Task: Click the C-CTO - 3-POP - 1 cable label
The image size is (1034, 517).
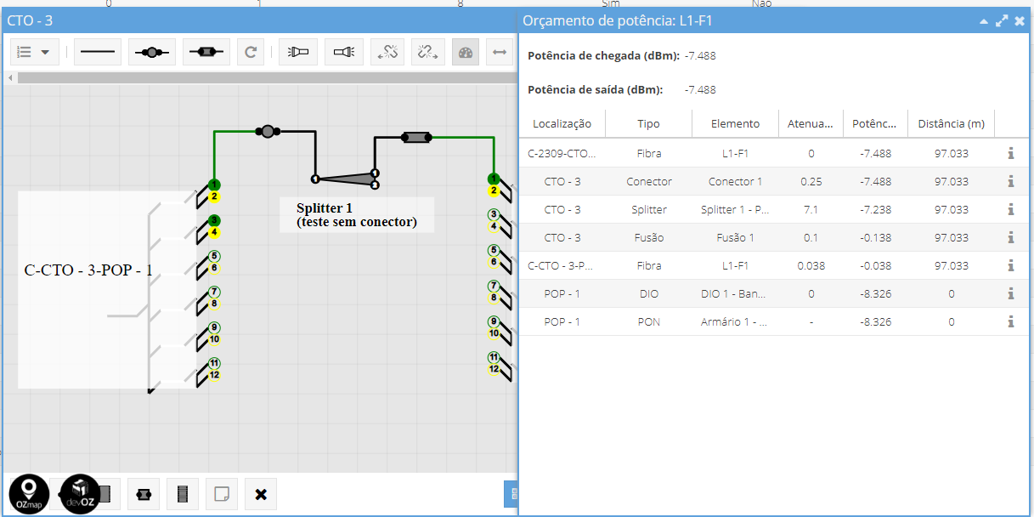Action: (x=88, y=270)
